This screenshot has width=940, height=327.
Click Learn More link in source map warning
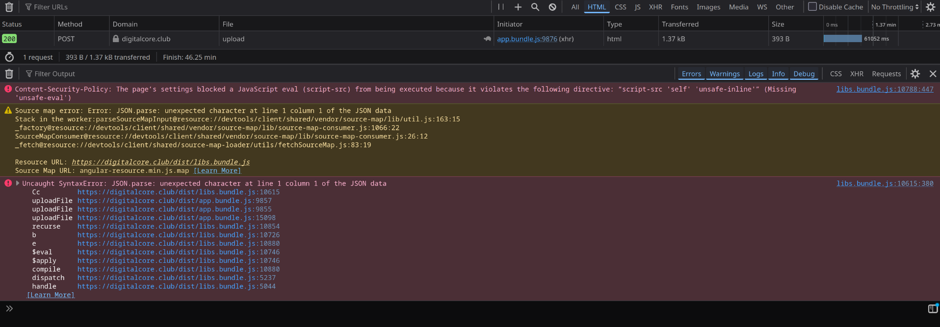pos(217,171)
